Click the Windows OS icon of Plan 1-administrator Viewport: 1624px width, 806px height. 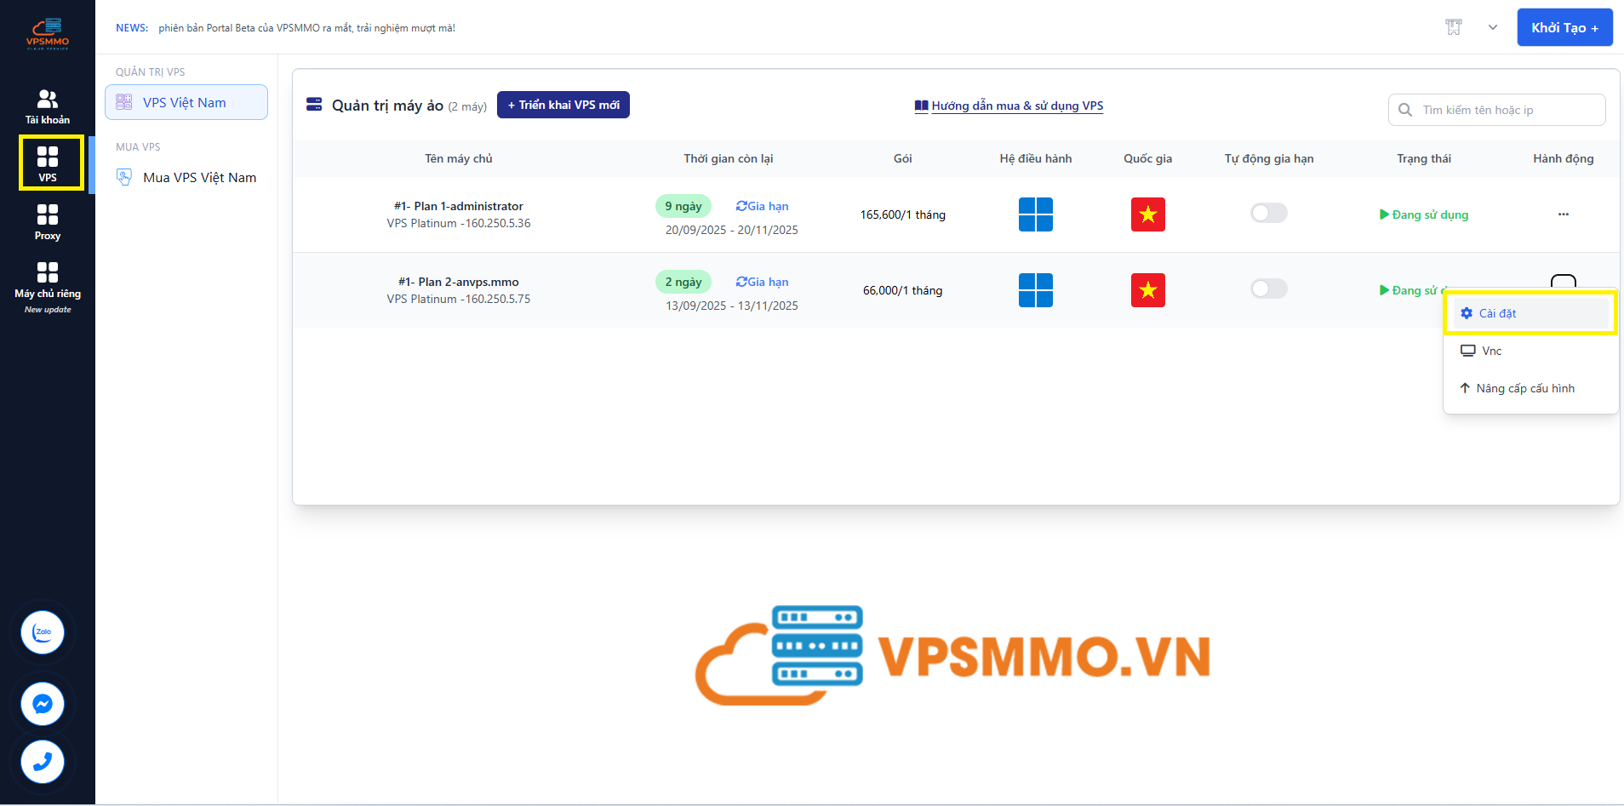coord(1035,214)
